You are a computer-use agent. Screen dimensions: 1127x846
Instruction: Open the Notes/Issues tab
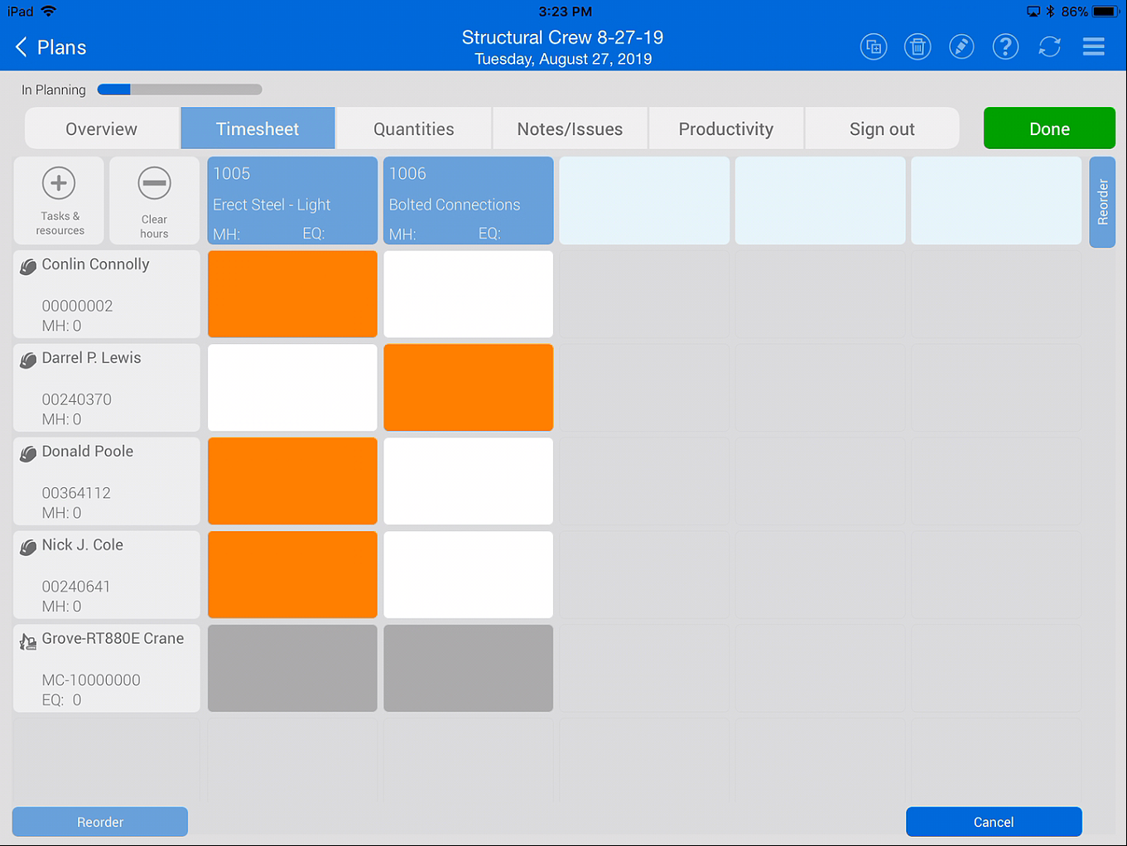pos(570,128)
